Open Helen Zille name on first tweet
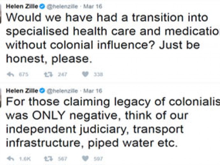This screenshot has height=165, width=220. (22, 6)
